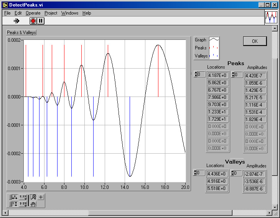Image resolution: width=280 pixels, height=218 pixels.
Task: Select peak location value 1.729E+1
Action: click(218, 119)
